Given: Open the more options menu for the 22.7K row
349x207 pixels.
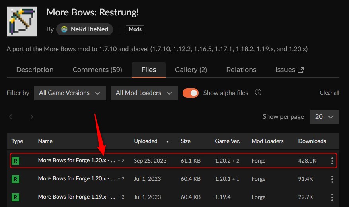Looking at the screenshot, I should pos(332,197).
